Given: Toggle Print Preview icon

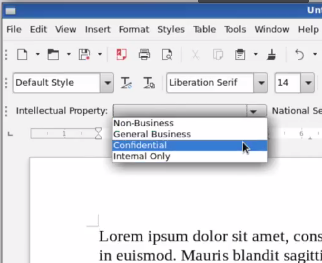Looking at the screenshot, I should coord(167,55).
